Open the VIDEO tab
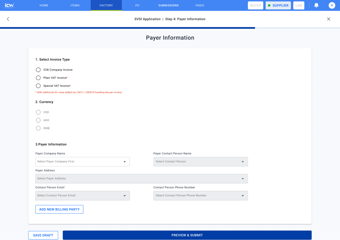The width and height of the screenshot is (340, 240). click(x=200, y=5)
